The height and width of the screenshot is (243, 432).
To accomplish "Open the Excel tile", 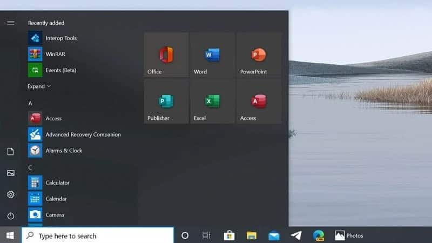I will click(212, 101).
